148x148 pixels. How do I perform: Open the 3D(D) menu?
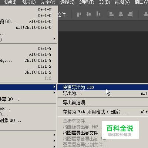[x=105, y=2]
